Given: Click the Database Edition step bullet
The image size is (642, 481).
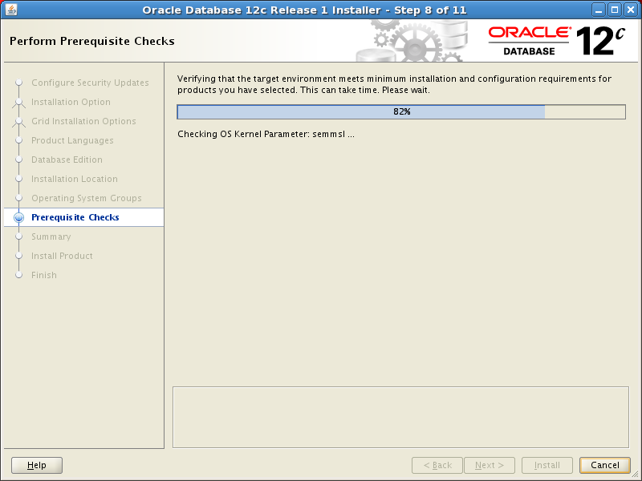Looking at the screenshot, I should (18, 160).
